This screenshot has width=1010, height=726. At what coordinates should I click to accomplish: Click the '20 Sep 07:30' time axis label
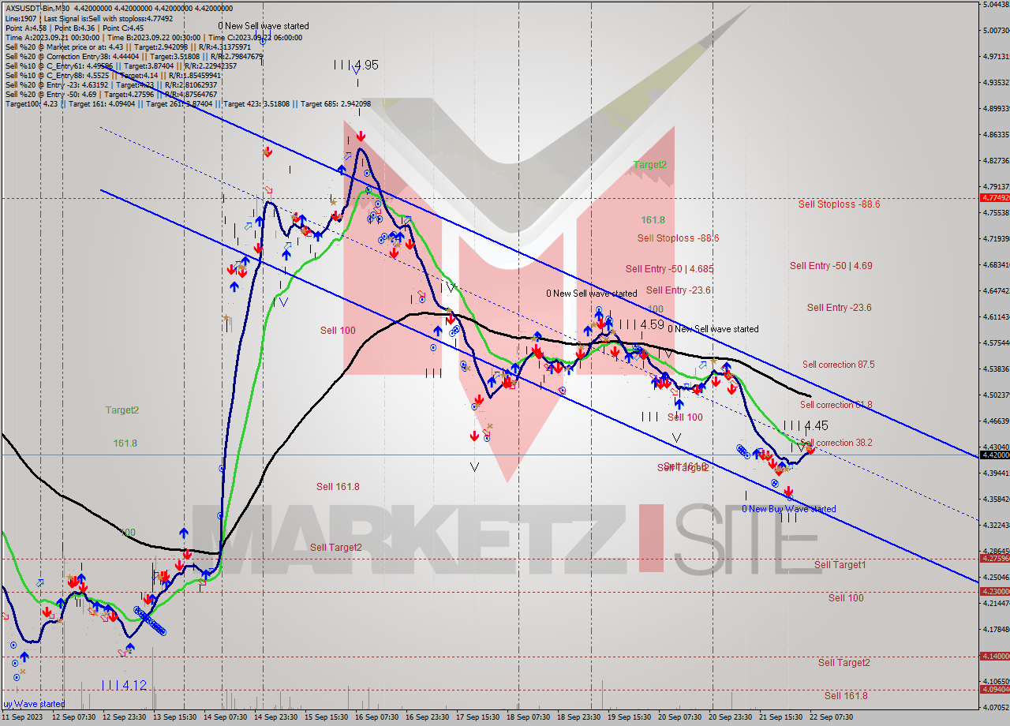tap(680, 718)
